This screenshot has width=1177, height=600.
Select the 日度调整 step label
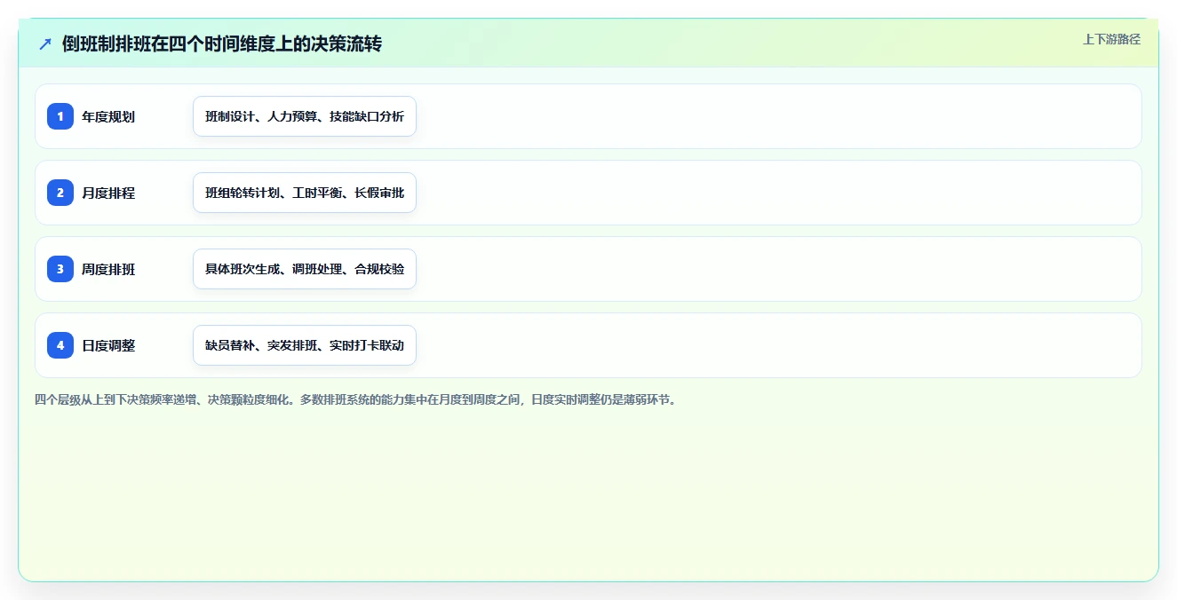pyautogui.click(x=108, y=345)
